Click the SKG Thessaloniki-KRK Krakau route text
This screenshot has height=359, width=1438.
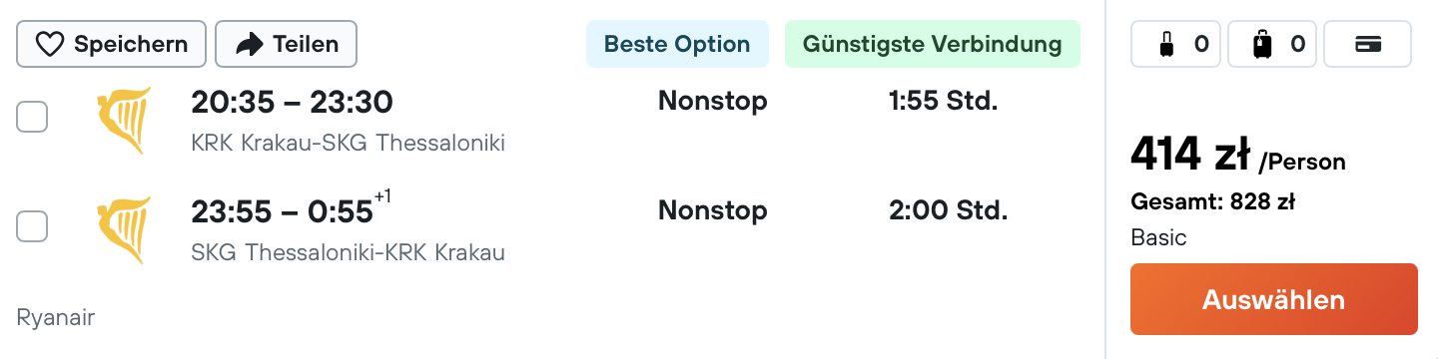348,252
